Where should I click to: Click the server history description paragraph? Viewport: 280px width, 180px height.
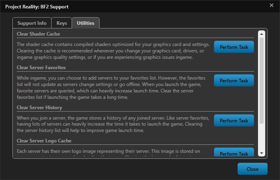(113, 124)
